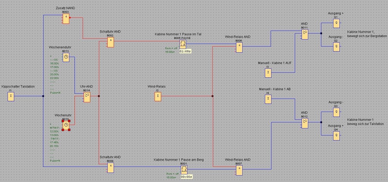Click the B012 gate block
The height and width of the screenshot is (182, 388).
[x=305, y=123]
